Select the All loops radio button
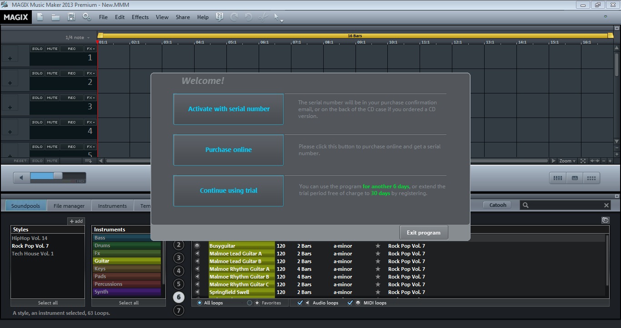 [x=200, y=303]
